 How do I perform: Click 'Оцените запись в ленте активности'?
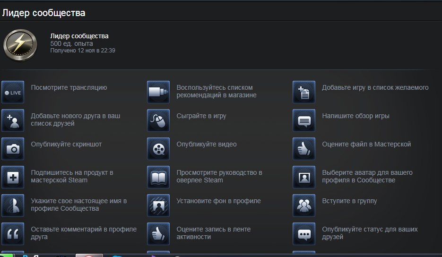(x=213, y=233)
